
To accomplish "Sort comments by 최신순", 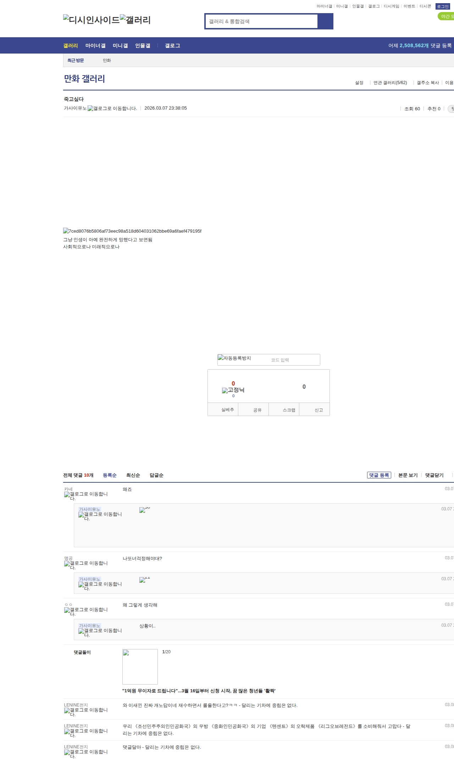I will 133,475.
